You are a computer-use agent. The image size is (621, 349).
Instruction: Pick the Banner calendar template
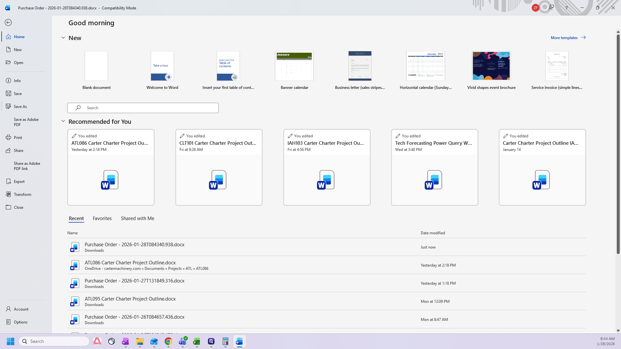point(294,70)
